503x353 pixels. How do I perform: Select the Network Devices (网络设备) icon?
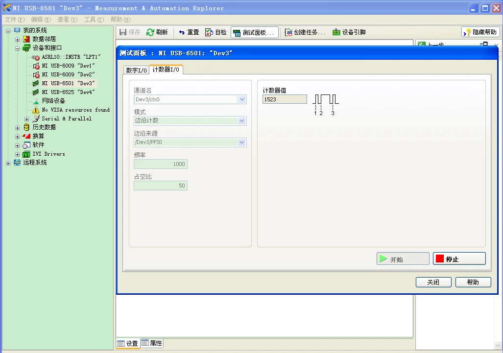pos(36,101)
